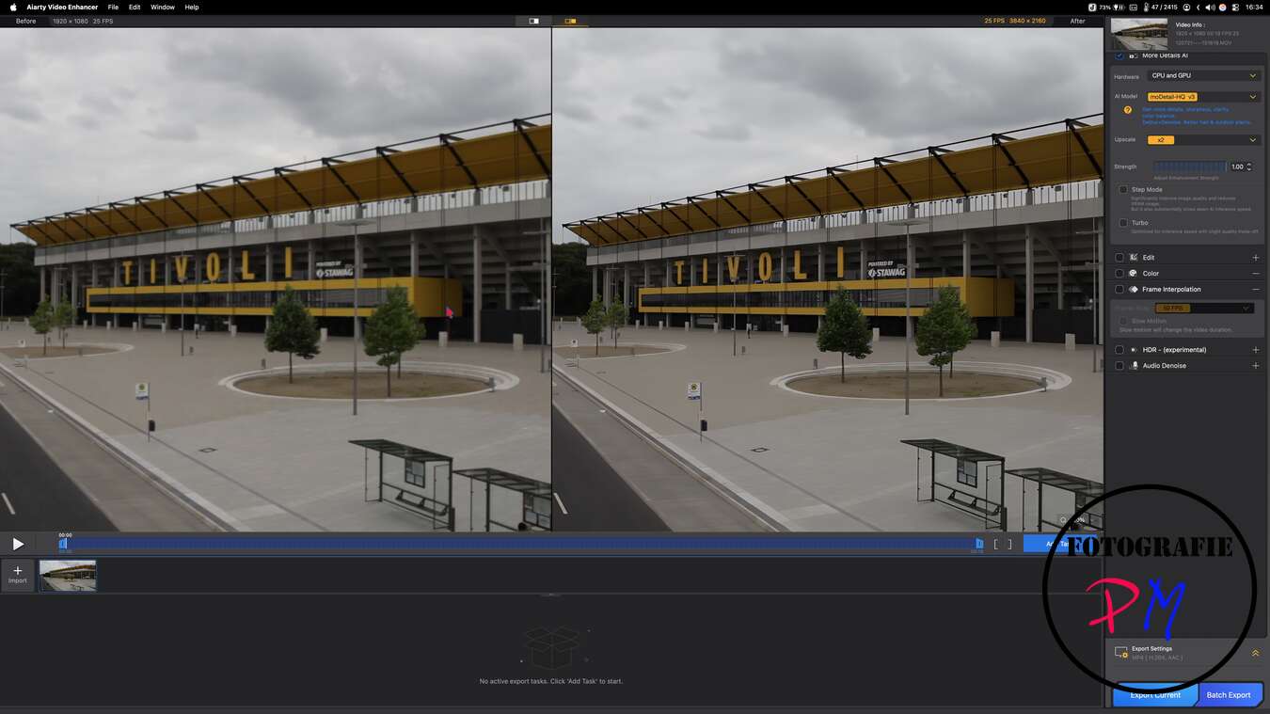1270x714 pixels.
Task: Click the Import plus icon
Action: click(18, 571)
